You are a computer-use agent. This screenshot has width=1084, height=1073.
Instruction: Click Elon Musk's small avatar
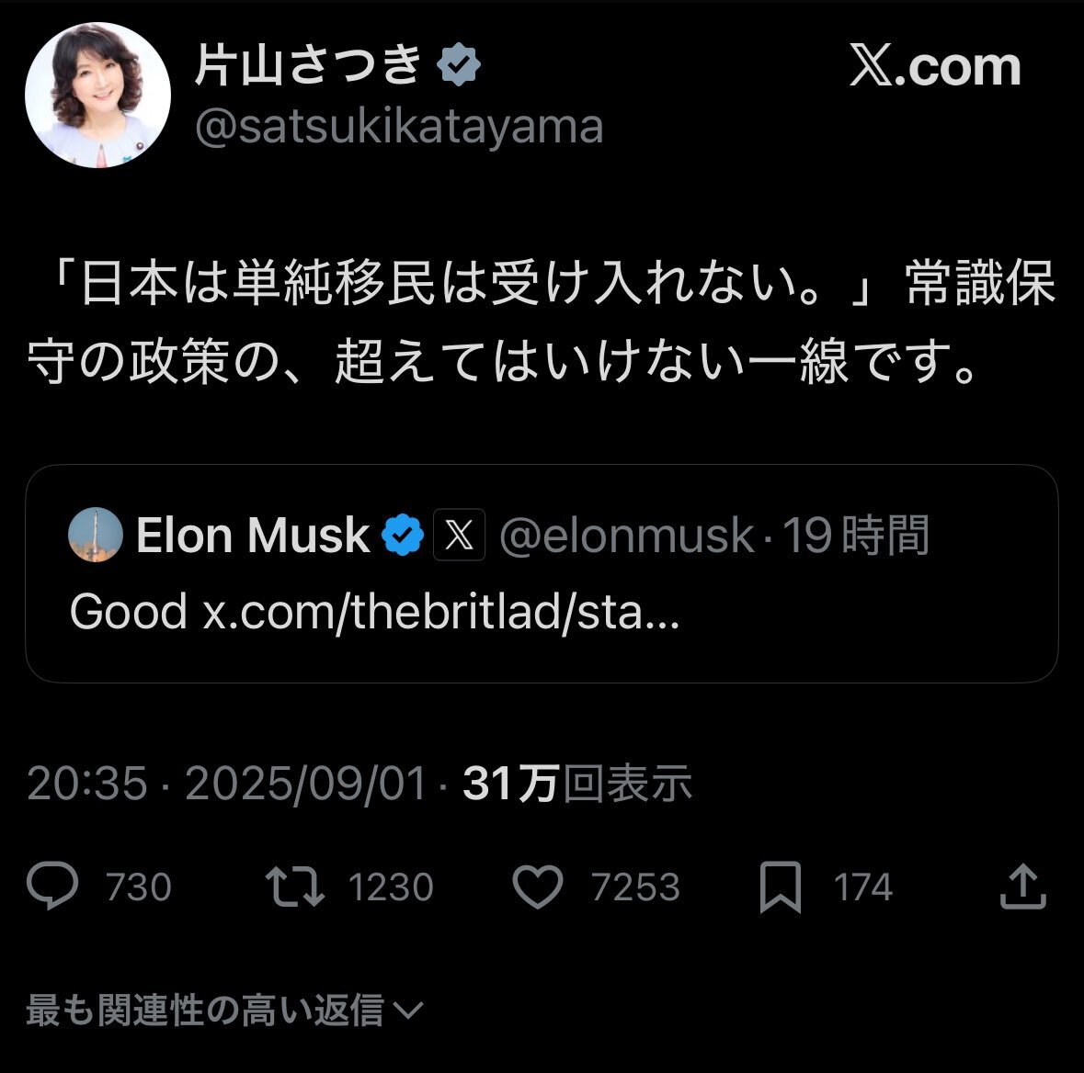[x=96, y=535]
